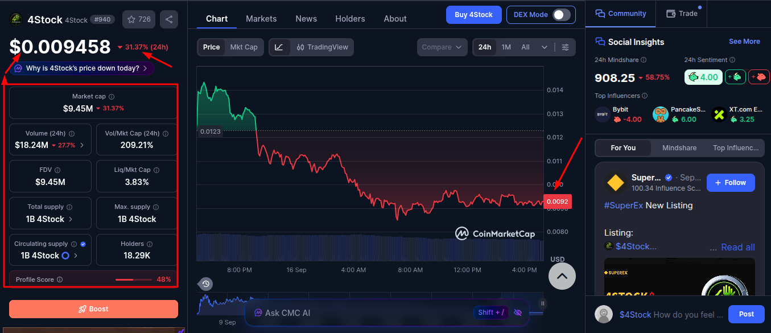
Task: Switch chart to Mkt Cap view
Action: pyautogui.click(x=244, y=47)
